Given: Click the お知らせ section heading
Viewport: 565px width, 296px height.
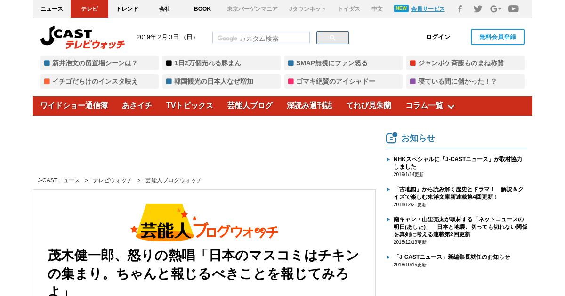Looking at the screenshot, I should (418, 138).
